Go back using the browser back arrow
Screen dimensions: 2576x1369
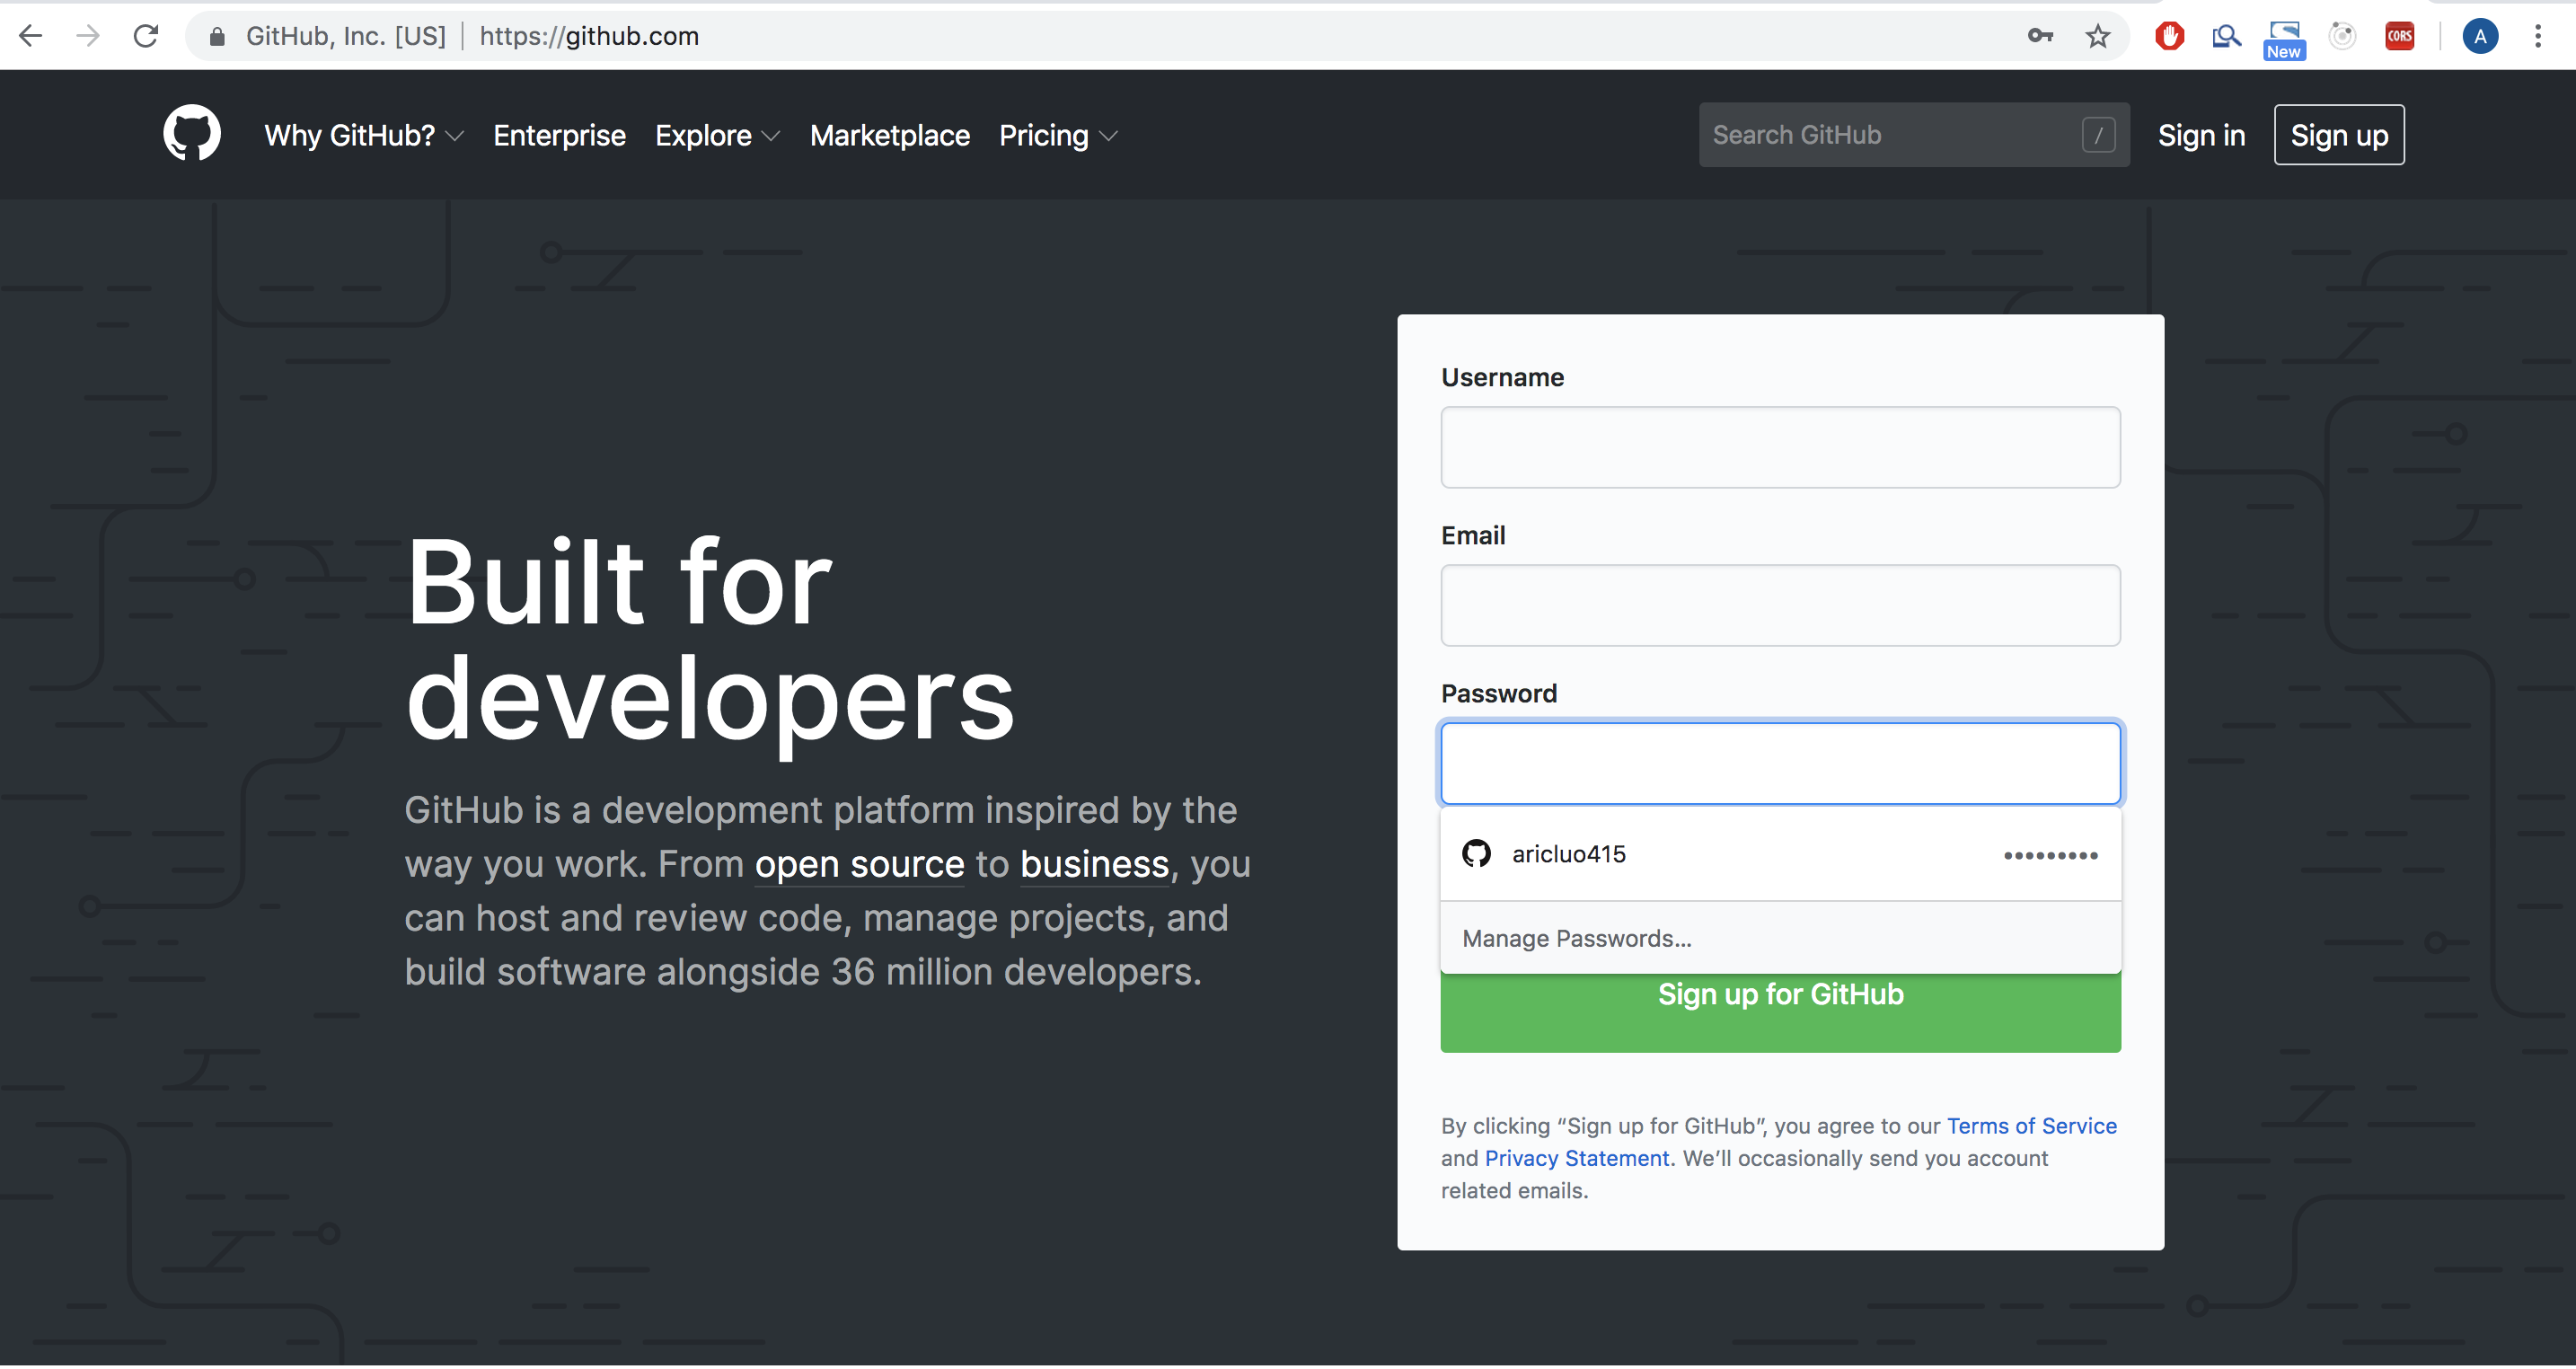[x=31, y=36]
